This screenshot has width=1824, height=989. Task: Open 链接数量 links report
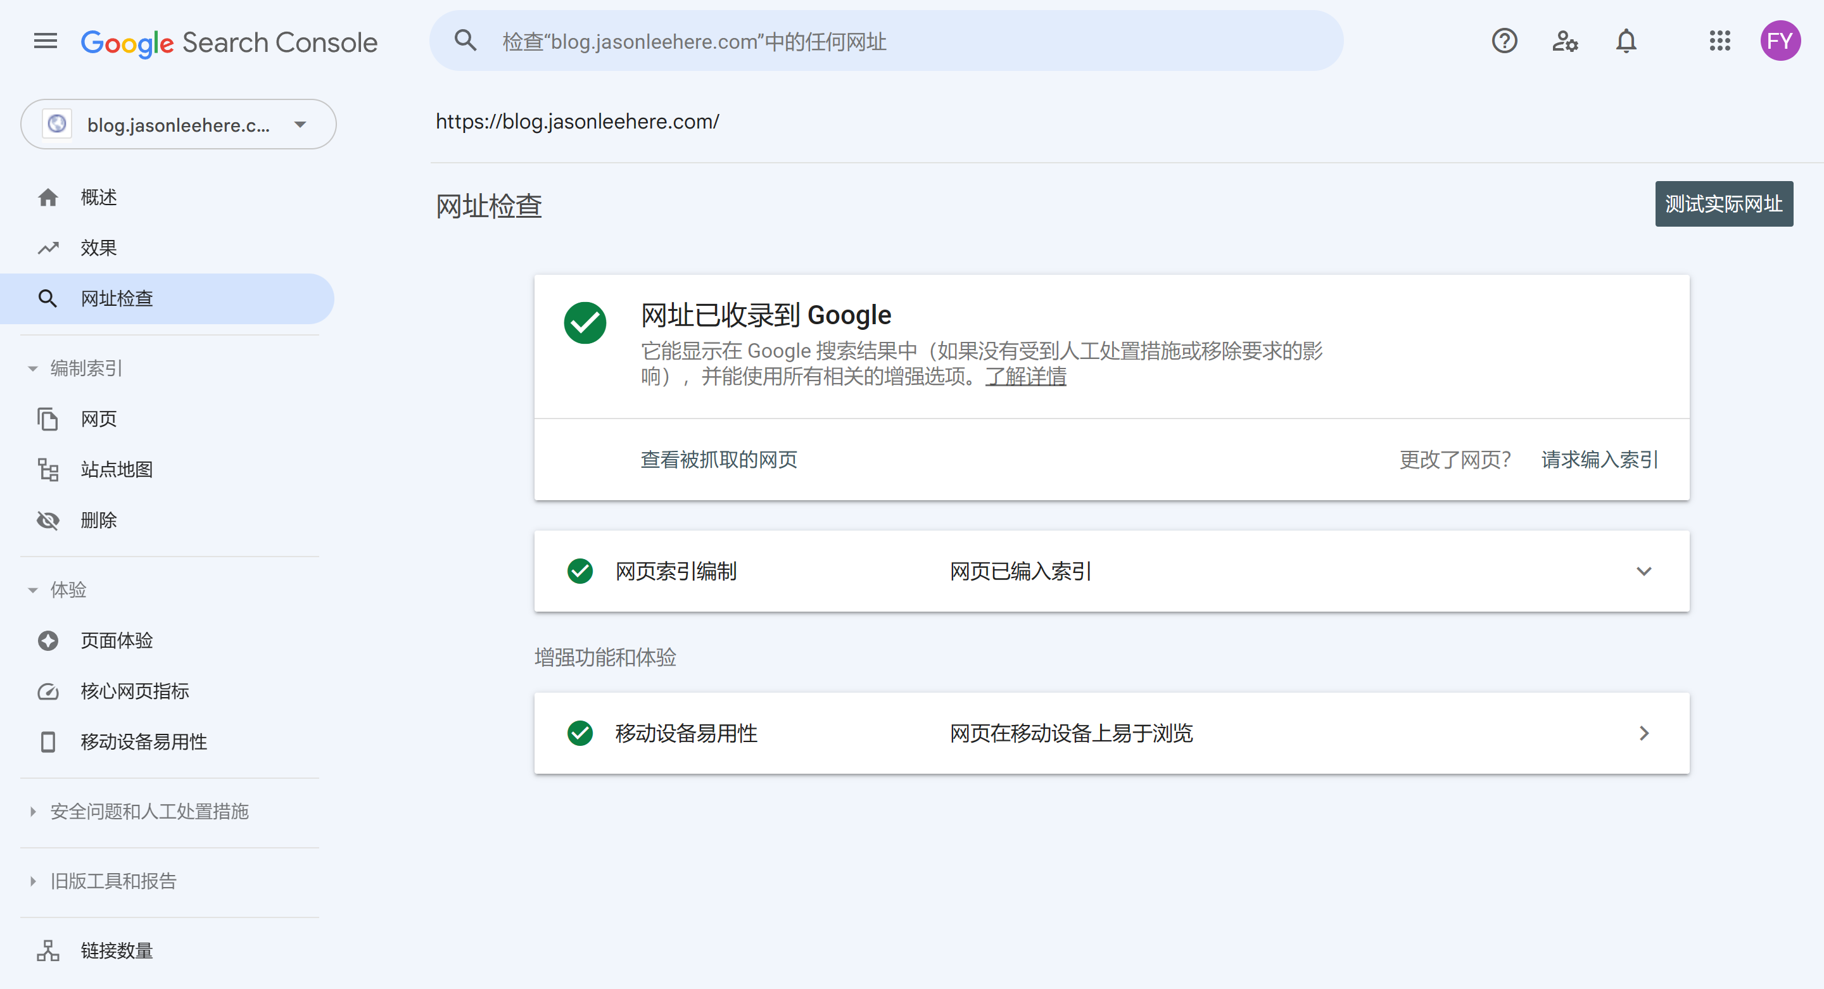point(167,951)
